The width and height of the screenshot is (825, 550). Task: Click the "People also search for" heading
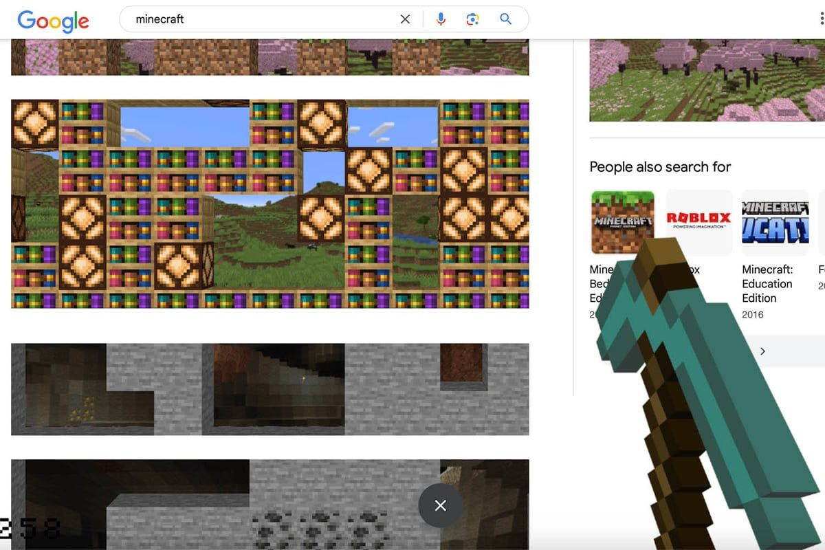660,167
